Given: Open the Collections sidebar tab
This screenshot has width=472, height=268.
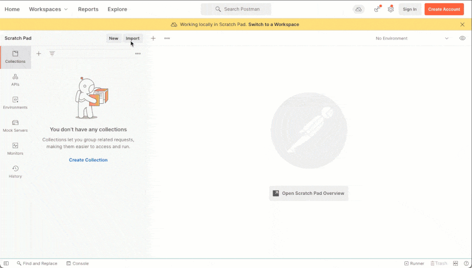Looking at the screenshot, I should tap(15, 58).
